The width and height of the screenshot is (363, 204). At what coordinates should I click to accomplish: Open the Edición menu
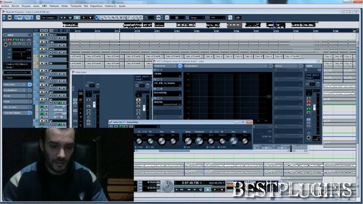(15, 6)
